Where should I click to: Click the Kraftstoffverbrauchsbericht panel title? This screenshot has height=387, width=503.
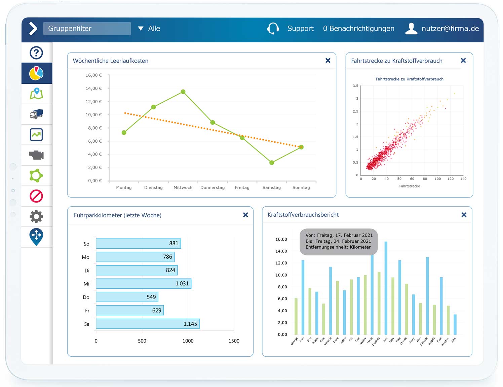[303, 215]
